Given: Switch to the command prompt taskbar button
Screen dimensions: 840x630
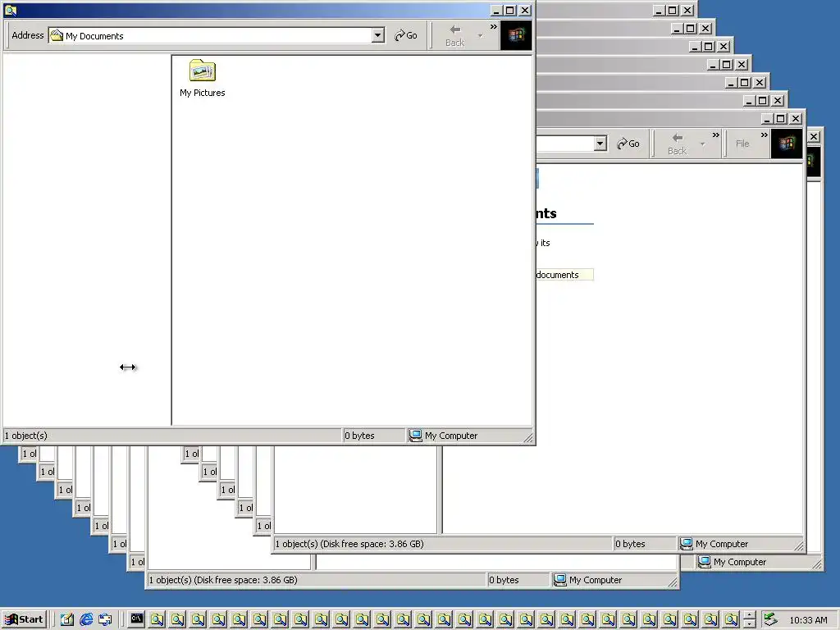Looking at the screenshot, I should [137, 619].
